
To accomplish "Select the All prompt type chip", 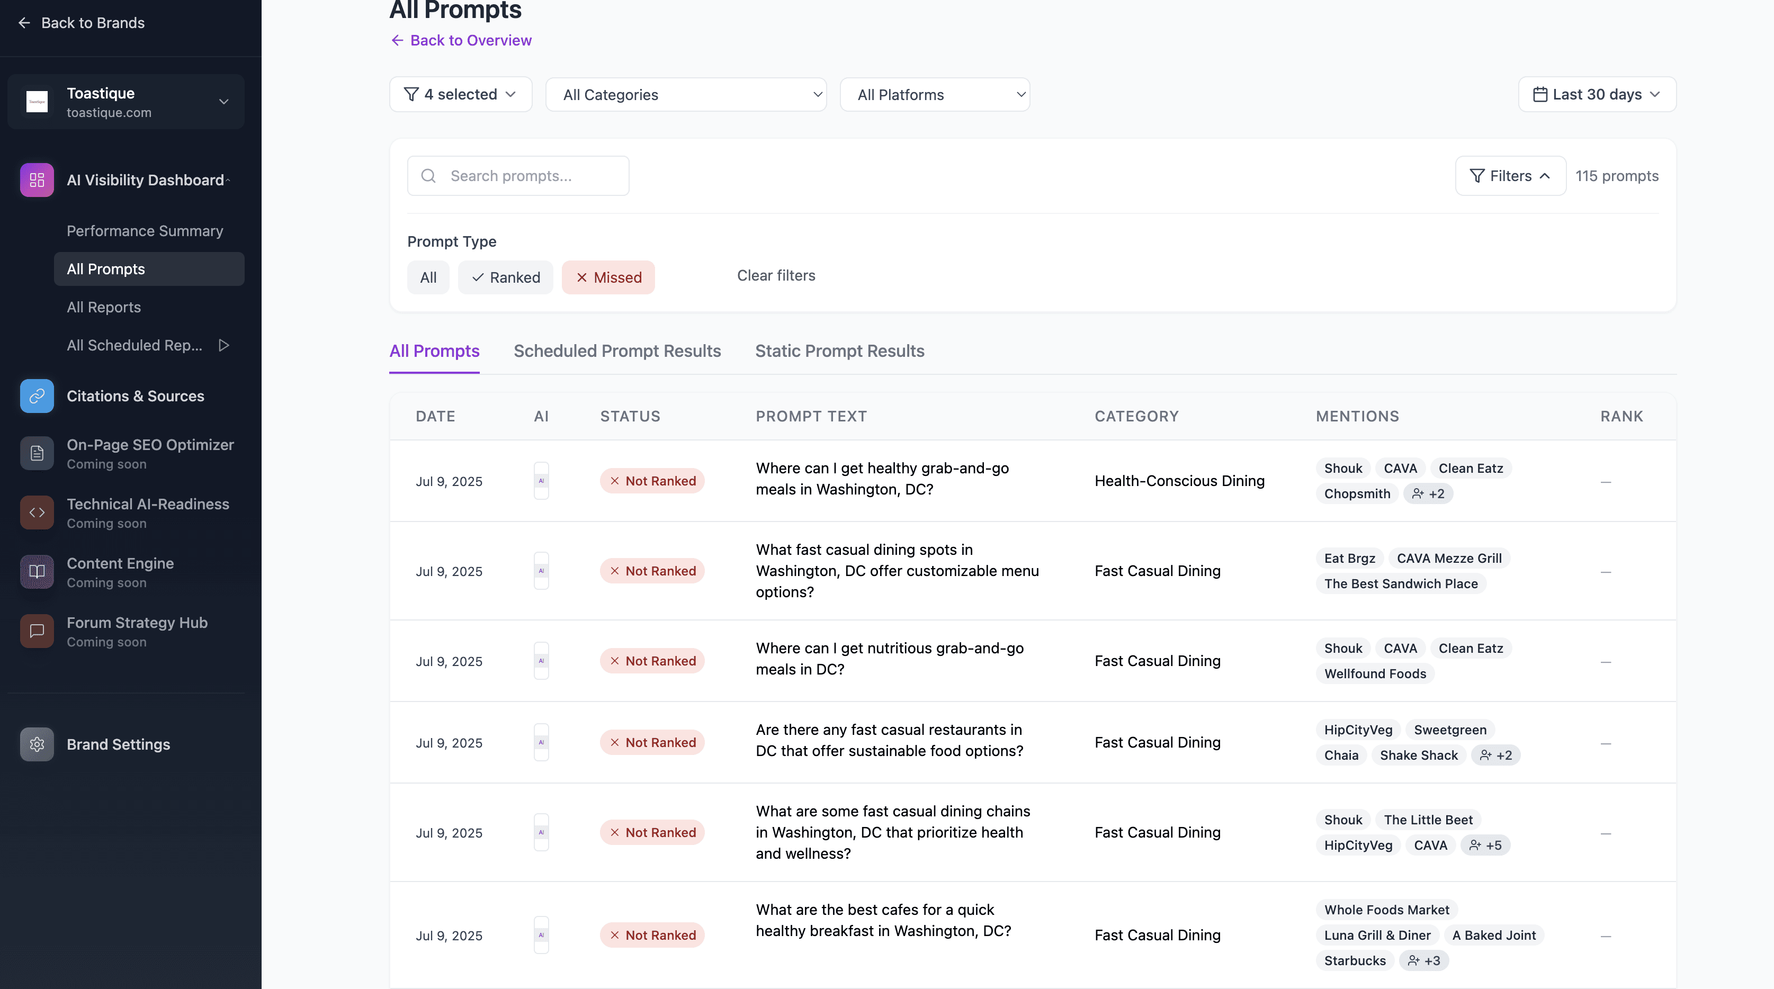I will click(x=428, y=277).
